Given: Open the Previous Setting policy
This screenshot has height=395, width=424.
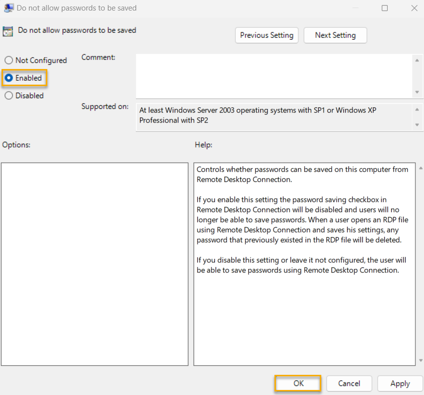Looking at the screenshot, I should (266, 35).
